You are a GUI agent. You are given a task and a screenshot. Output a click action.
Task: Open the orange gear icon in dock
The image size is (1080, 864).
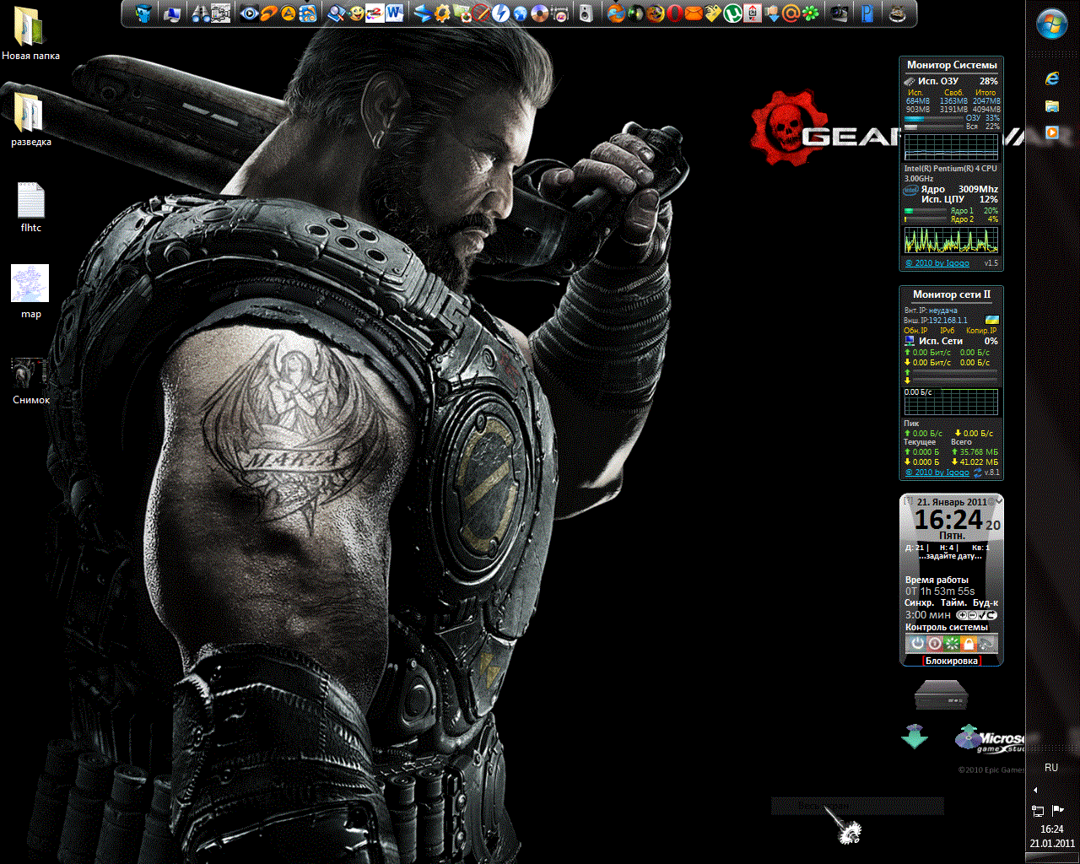[442, 13]
